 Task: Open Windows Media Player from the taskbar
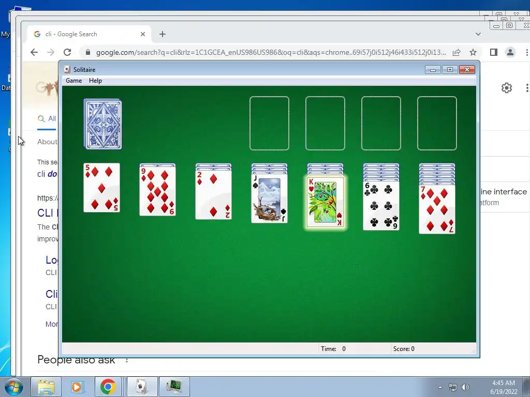pos(77,387)
